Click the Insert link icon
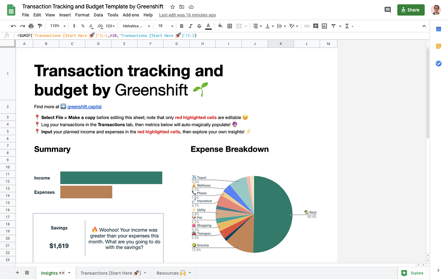Viewport: 447px width, 279px height. pyautogui.click(x=307, y=26)
